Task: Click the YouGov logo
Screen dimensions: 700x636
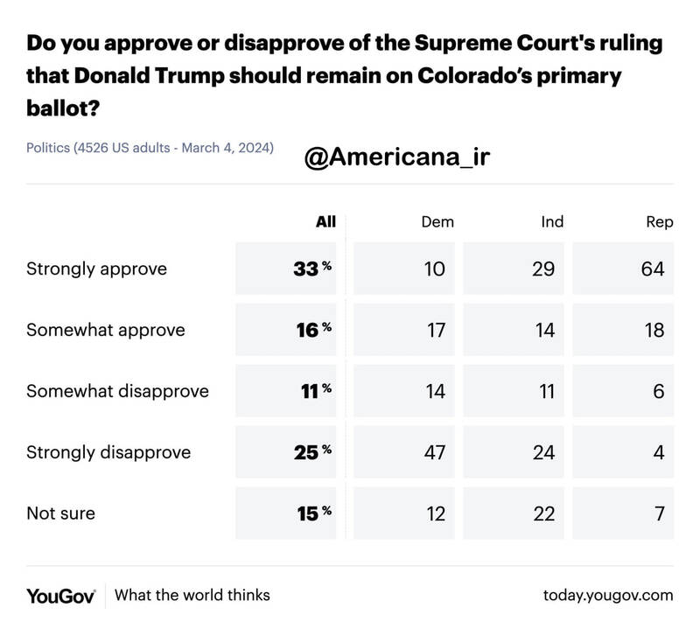Action: (x=60, y=596)
